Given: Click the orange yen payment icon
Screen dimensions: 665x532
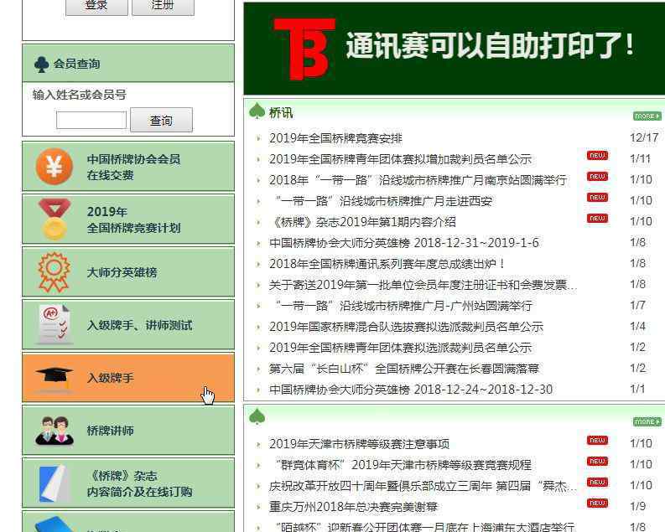Looking at the screenshot, I should 54,167.
